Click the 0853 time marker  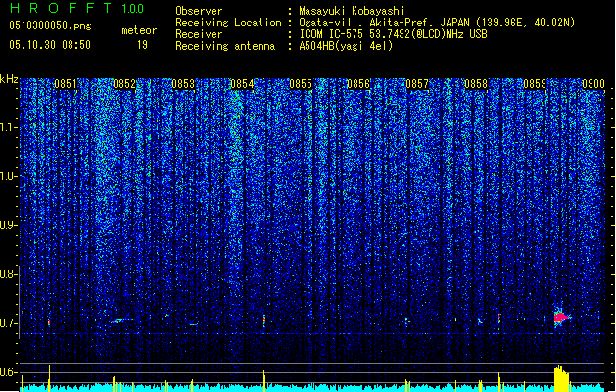tap(183, 84)
